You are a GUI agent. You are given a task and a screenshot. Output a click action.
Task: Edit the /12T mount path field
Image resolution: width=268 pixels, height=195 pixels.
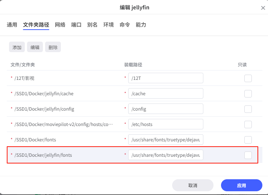[166, 78]
